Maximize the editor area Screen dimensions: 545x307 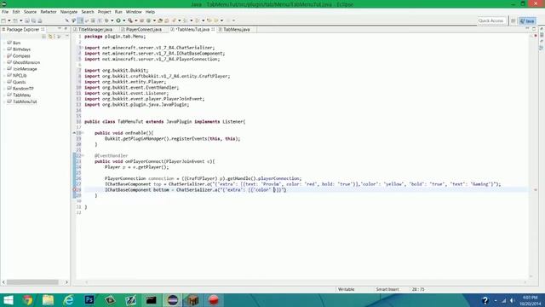(x=534, y=29)
